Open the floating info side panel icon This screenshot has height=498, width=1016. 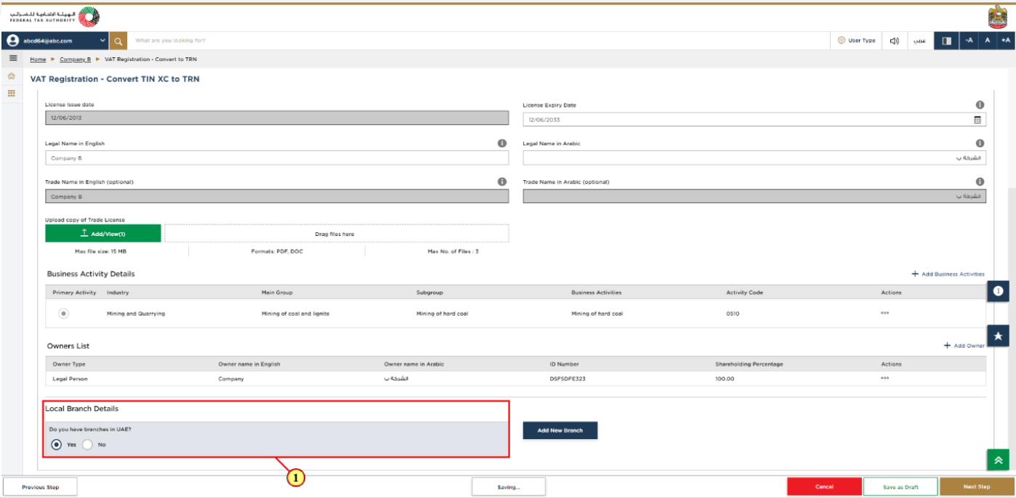(x=998, y=290)
